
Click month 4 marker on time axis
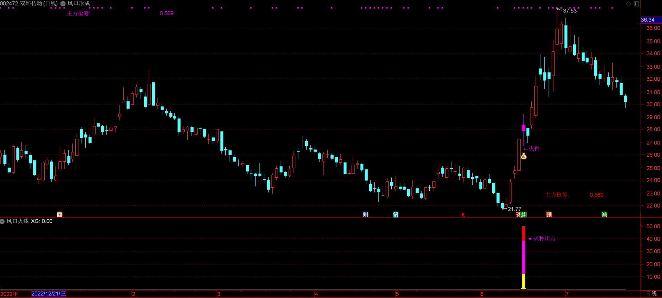[x=316, y=294]
